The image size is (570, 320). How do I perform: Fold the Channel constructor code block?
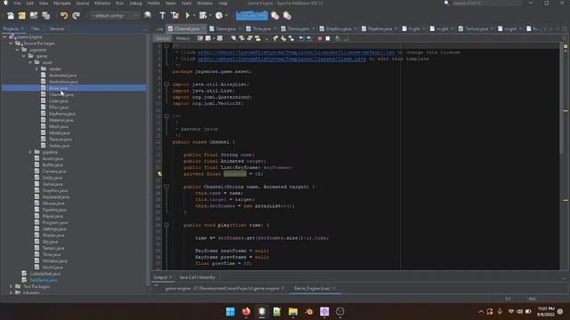pos(167,187)
